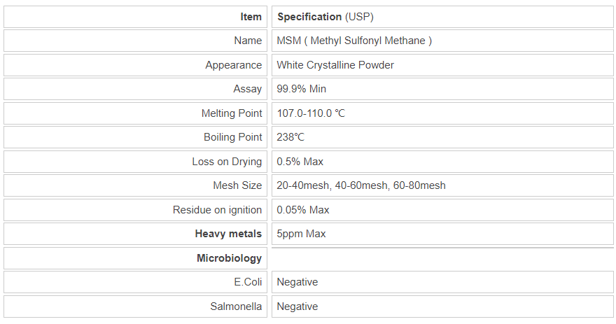Click the Item header cell

[251, 17]
